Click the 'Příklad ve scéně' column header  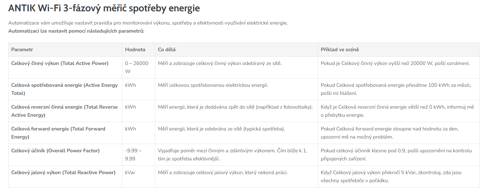click(340, 50)
